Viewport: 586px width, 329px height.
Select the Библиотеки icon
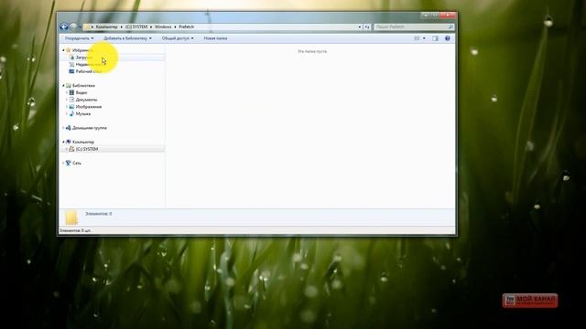point(69,85)
